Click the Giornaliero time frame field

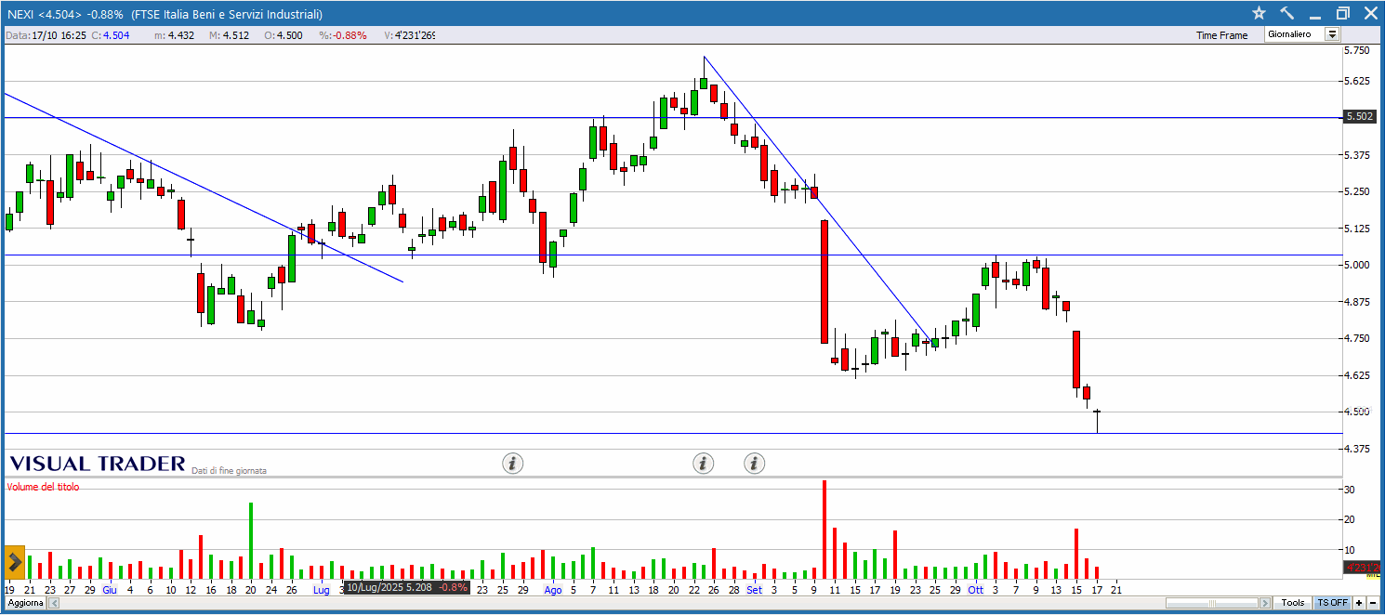coord(1293,34)
